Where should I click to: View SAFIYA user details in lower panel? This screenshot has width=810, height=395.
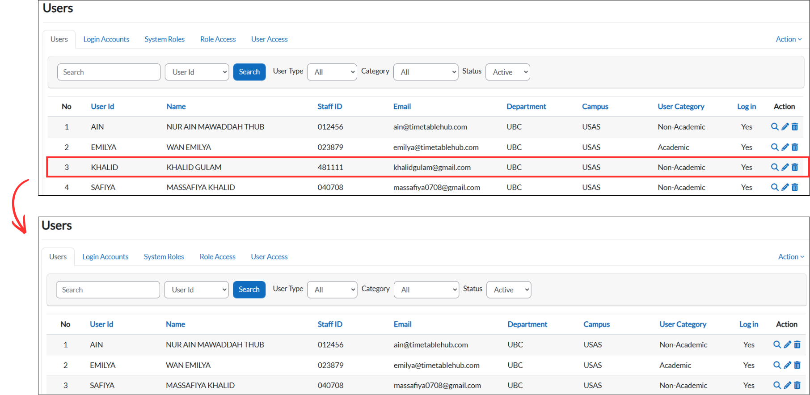pos(777,385)
